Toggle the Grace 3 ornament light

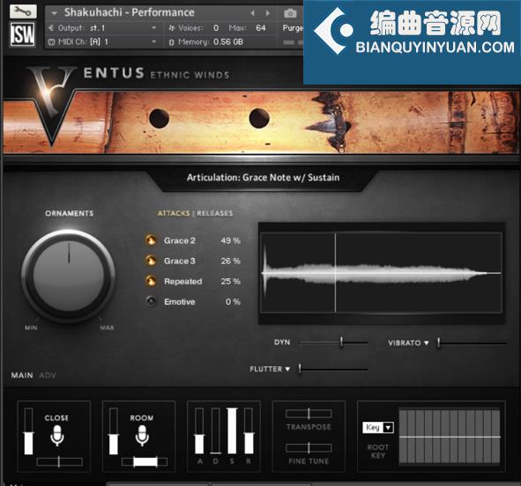(151, 261)
